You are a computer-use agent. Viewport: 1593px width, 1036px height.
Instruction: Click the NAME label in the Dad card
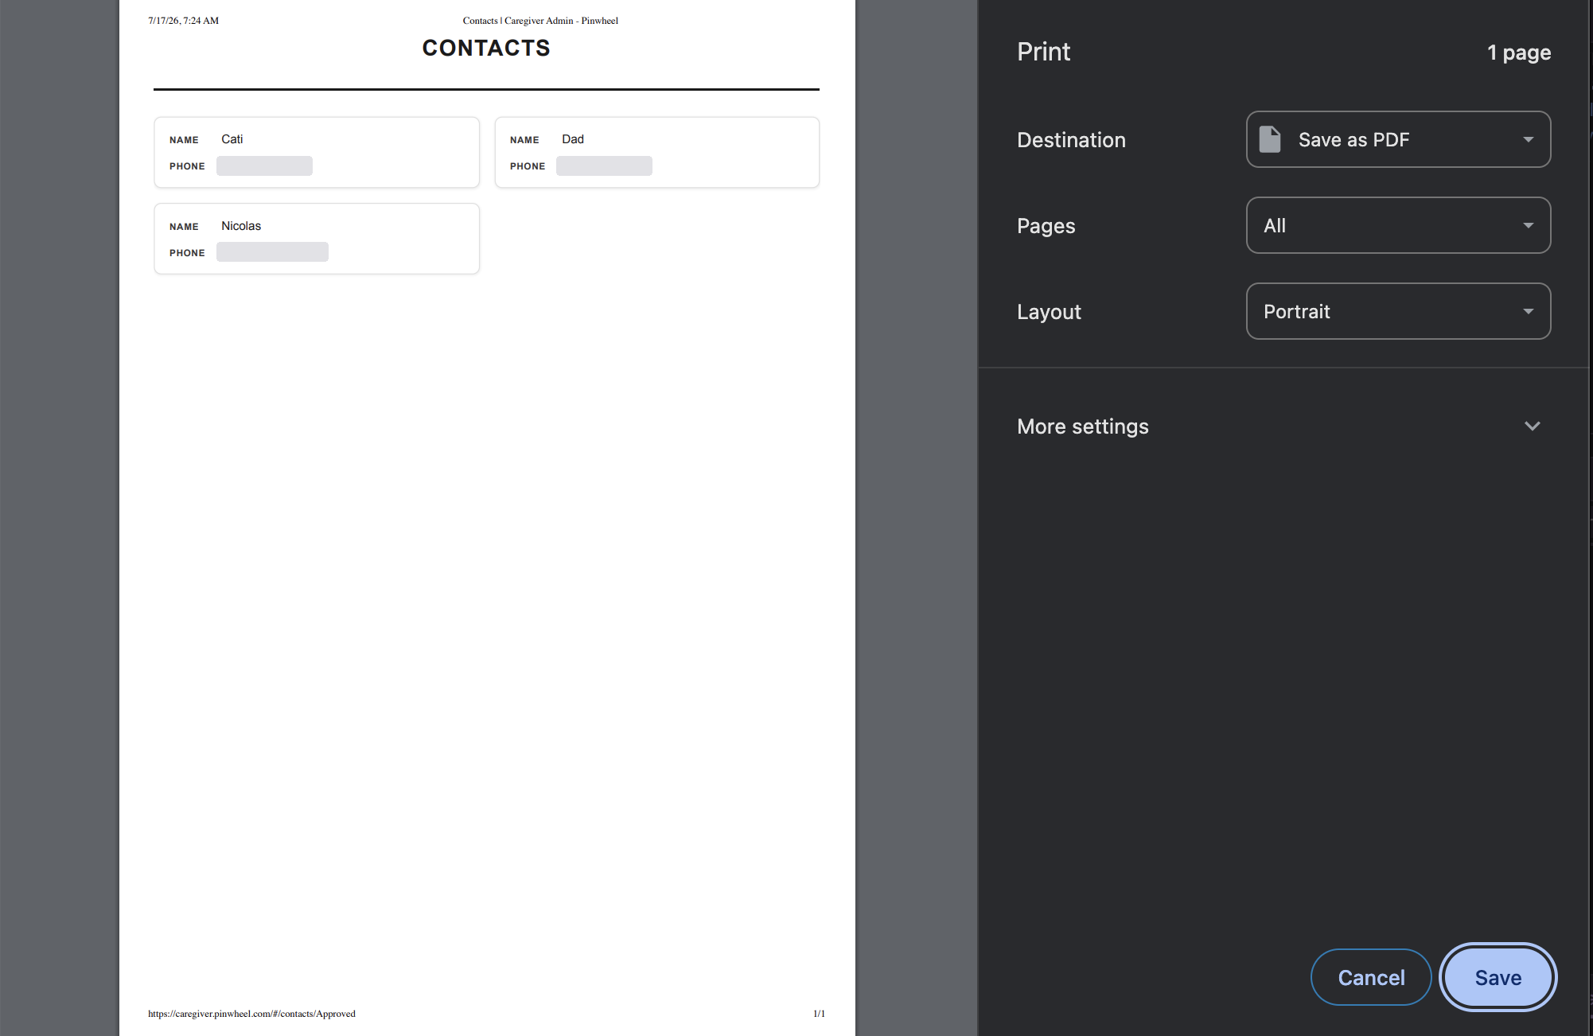[x=524, y=140]
